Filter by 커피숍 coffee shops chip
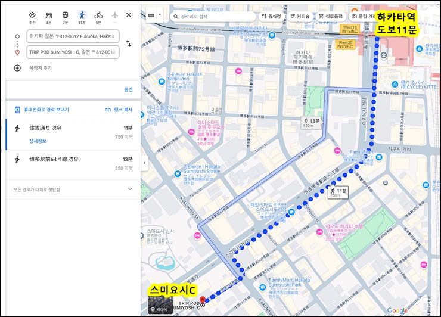441x317 pixels. pos(300,17)
